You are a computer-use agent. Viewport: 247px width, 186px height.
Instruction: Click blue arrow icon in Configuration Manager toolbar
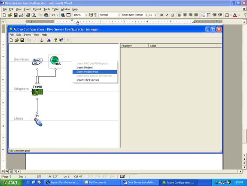[49, 40]
